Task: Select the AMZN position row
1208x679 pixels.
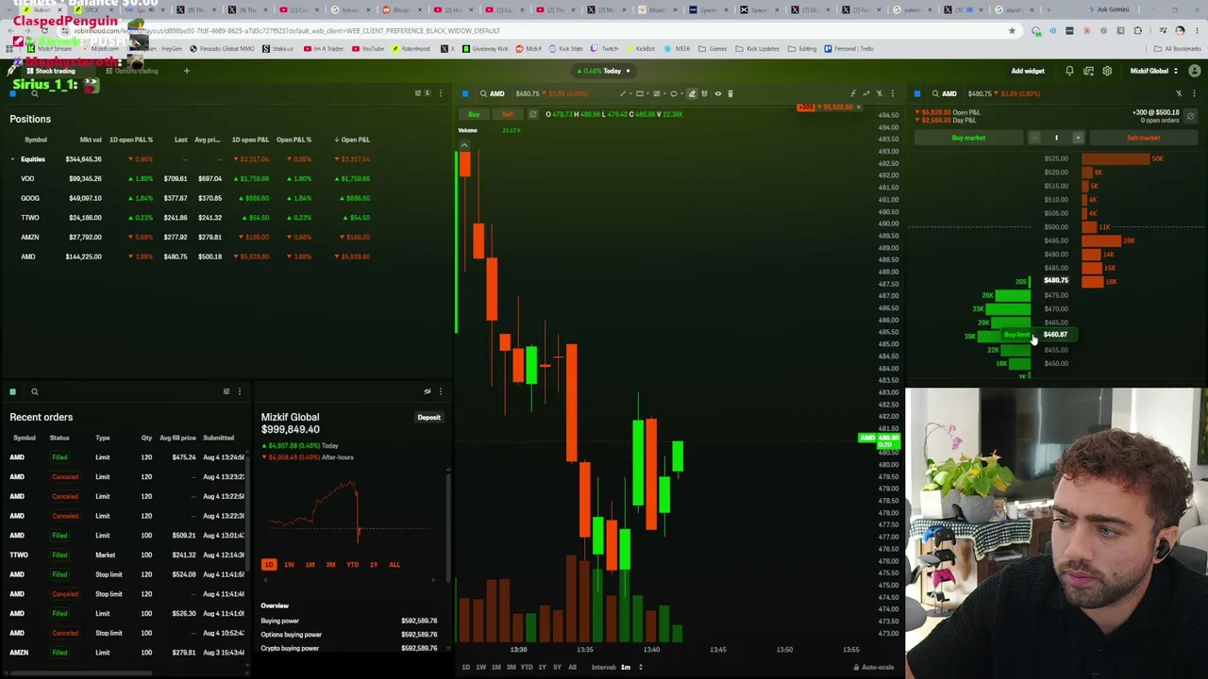Action: coord(189,237)
